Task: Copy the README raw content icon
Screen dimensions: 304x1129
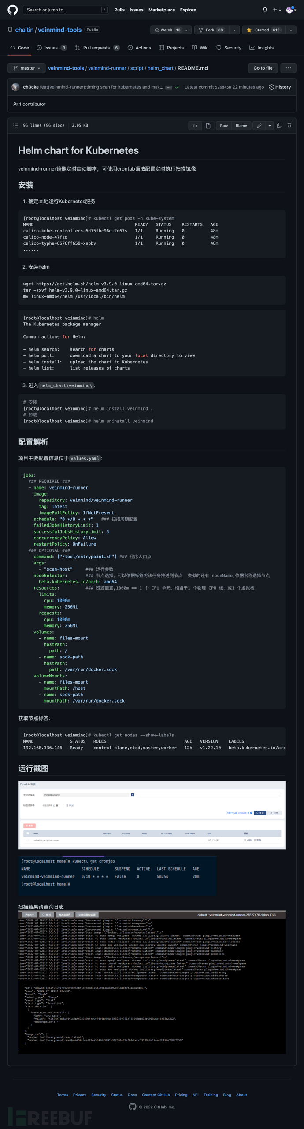Action: 279,125
